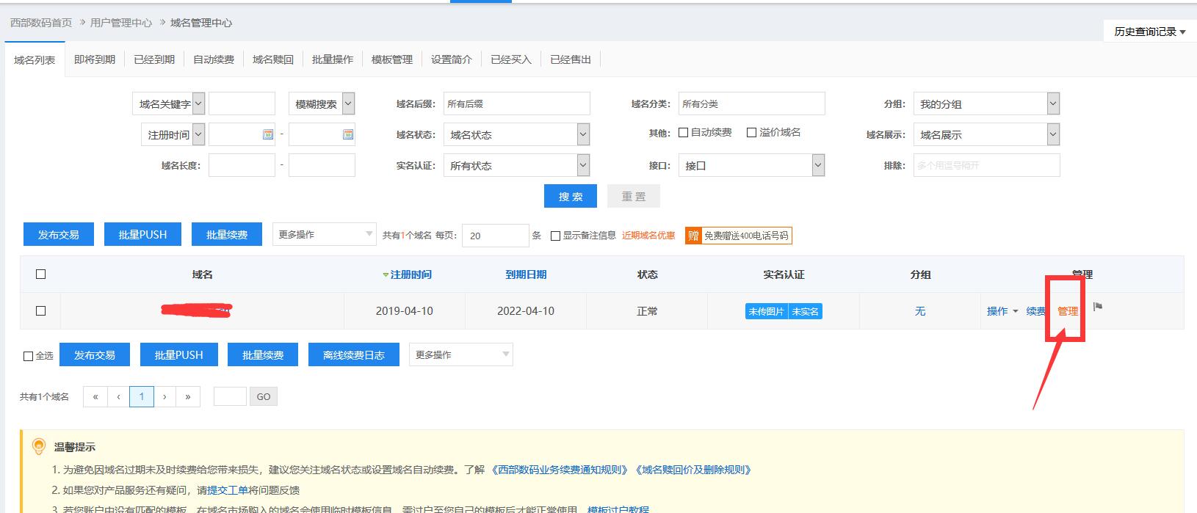1197x513 pixels.
Task: Open calendar picker for registration start date
Action: click(x=268, y=134)
